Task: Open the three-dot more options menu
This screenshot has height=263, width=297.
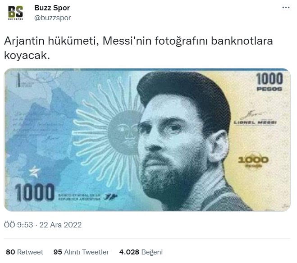Action: point(286,8)
